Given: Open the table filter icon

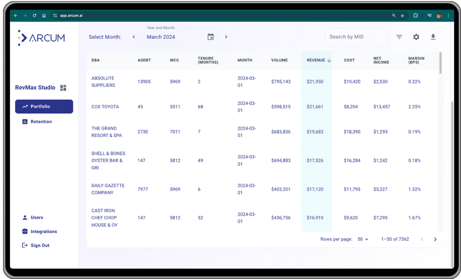Looking at the screenshot, I should (x=399, y=37).
